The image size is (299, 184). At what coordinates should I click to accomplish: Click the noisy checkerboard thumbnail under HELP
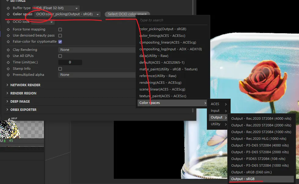pyautogui.click(x=22, y=129)
